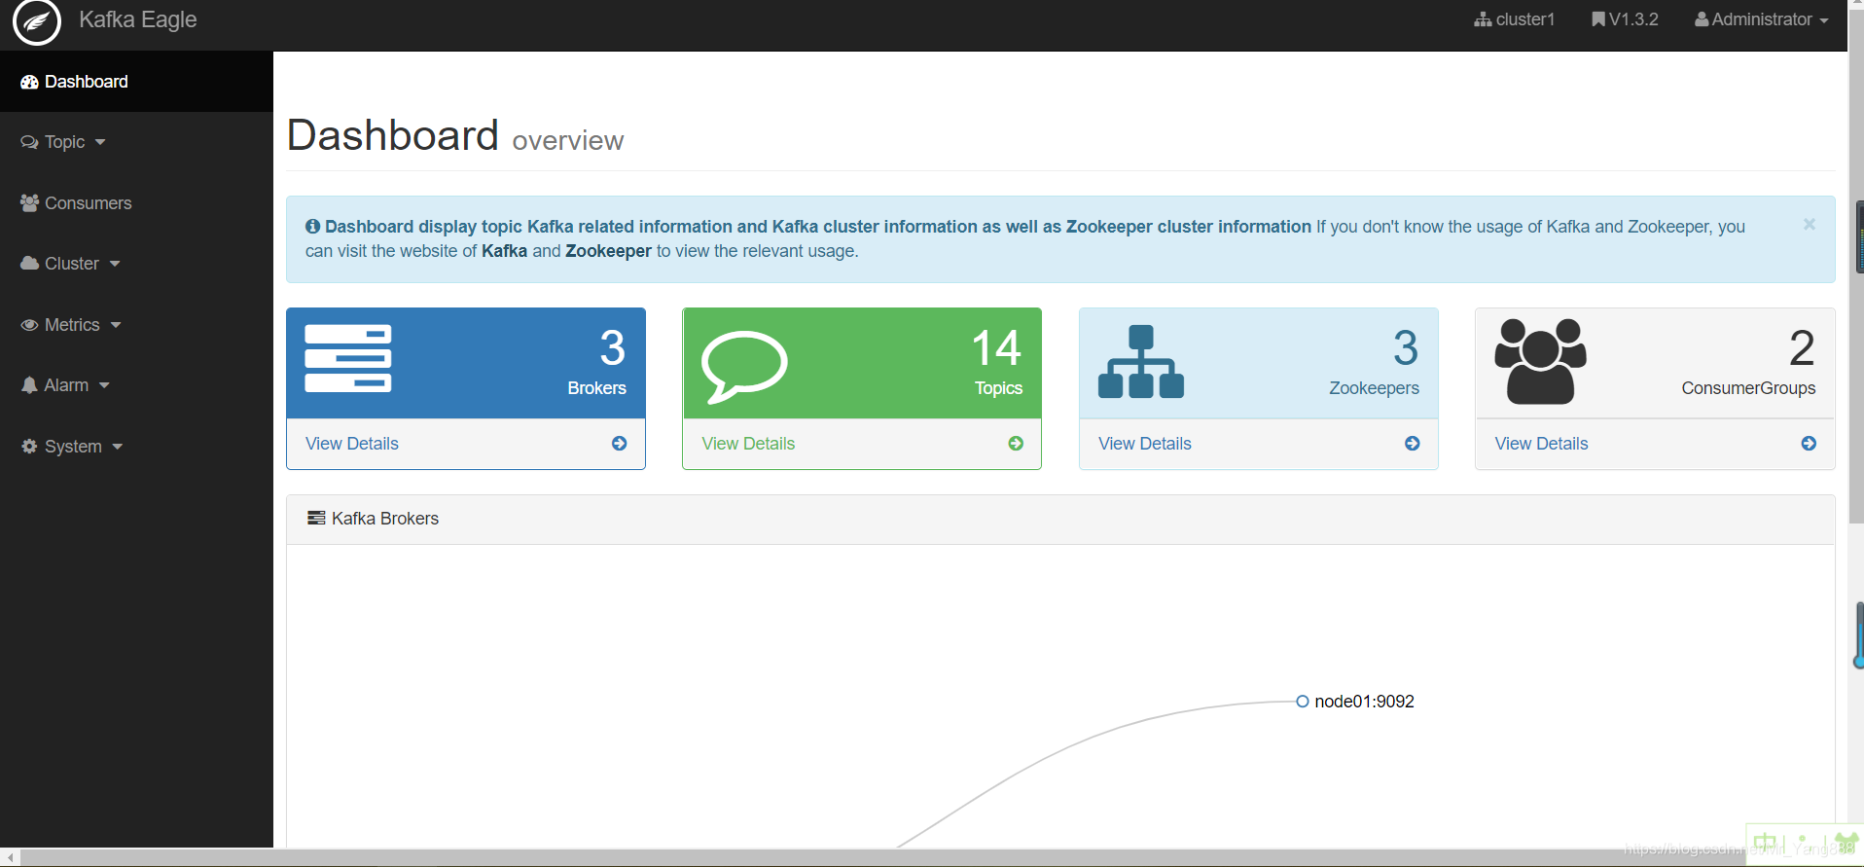Click the Consumers group icon in sidebar
Viewport: 1864px width, 867px height.
[29, 203]
